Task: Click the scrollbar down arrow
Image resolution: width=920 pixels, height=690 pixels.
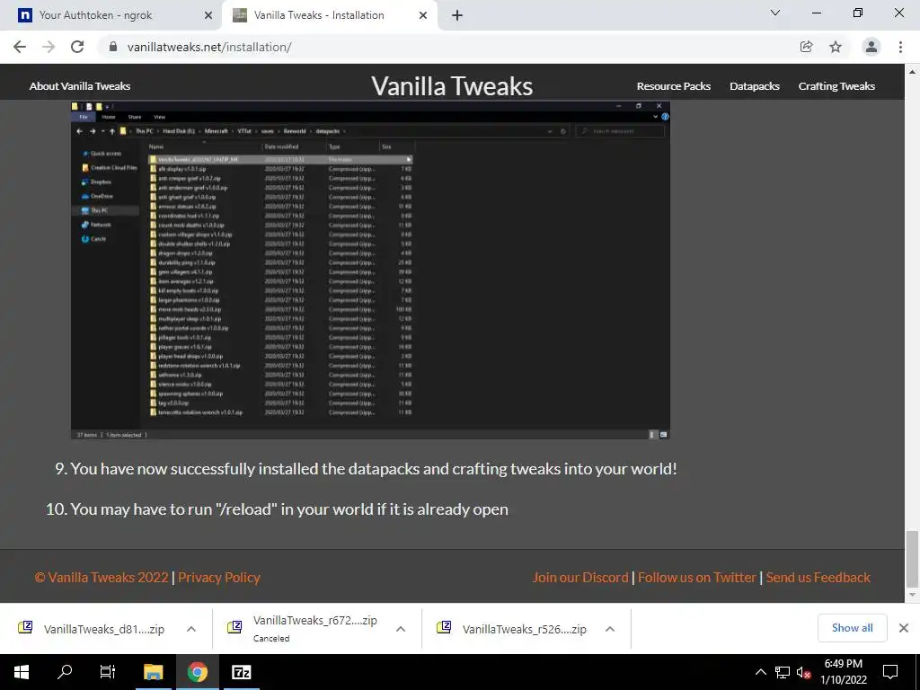Action: 912,595
